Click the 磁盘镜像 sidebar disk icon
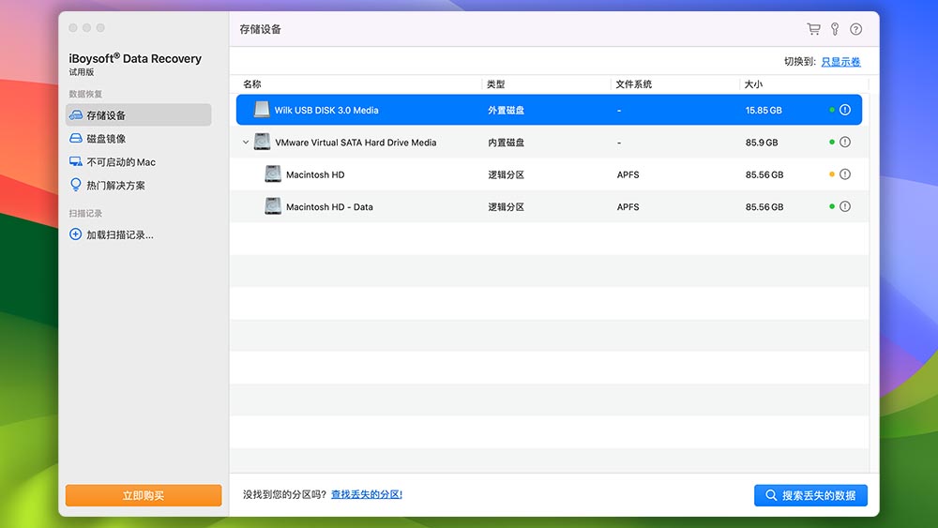The width and height of the screenshot is (938, 528). (76, 138)
